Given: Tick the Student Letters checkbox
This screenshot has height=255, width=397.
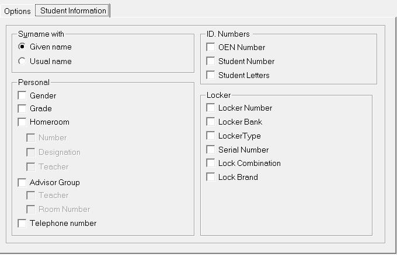Looking at the screenshot, I should (211, 75).
